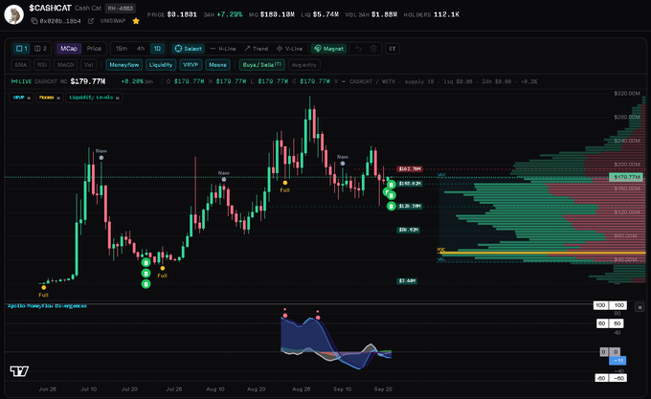
Task: Enable the RSI indicator
Action: pos(42,65)
